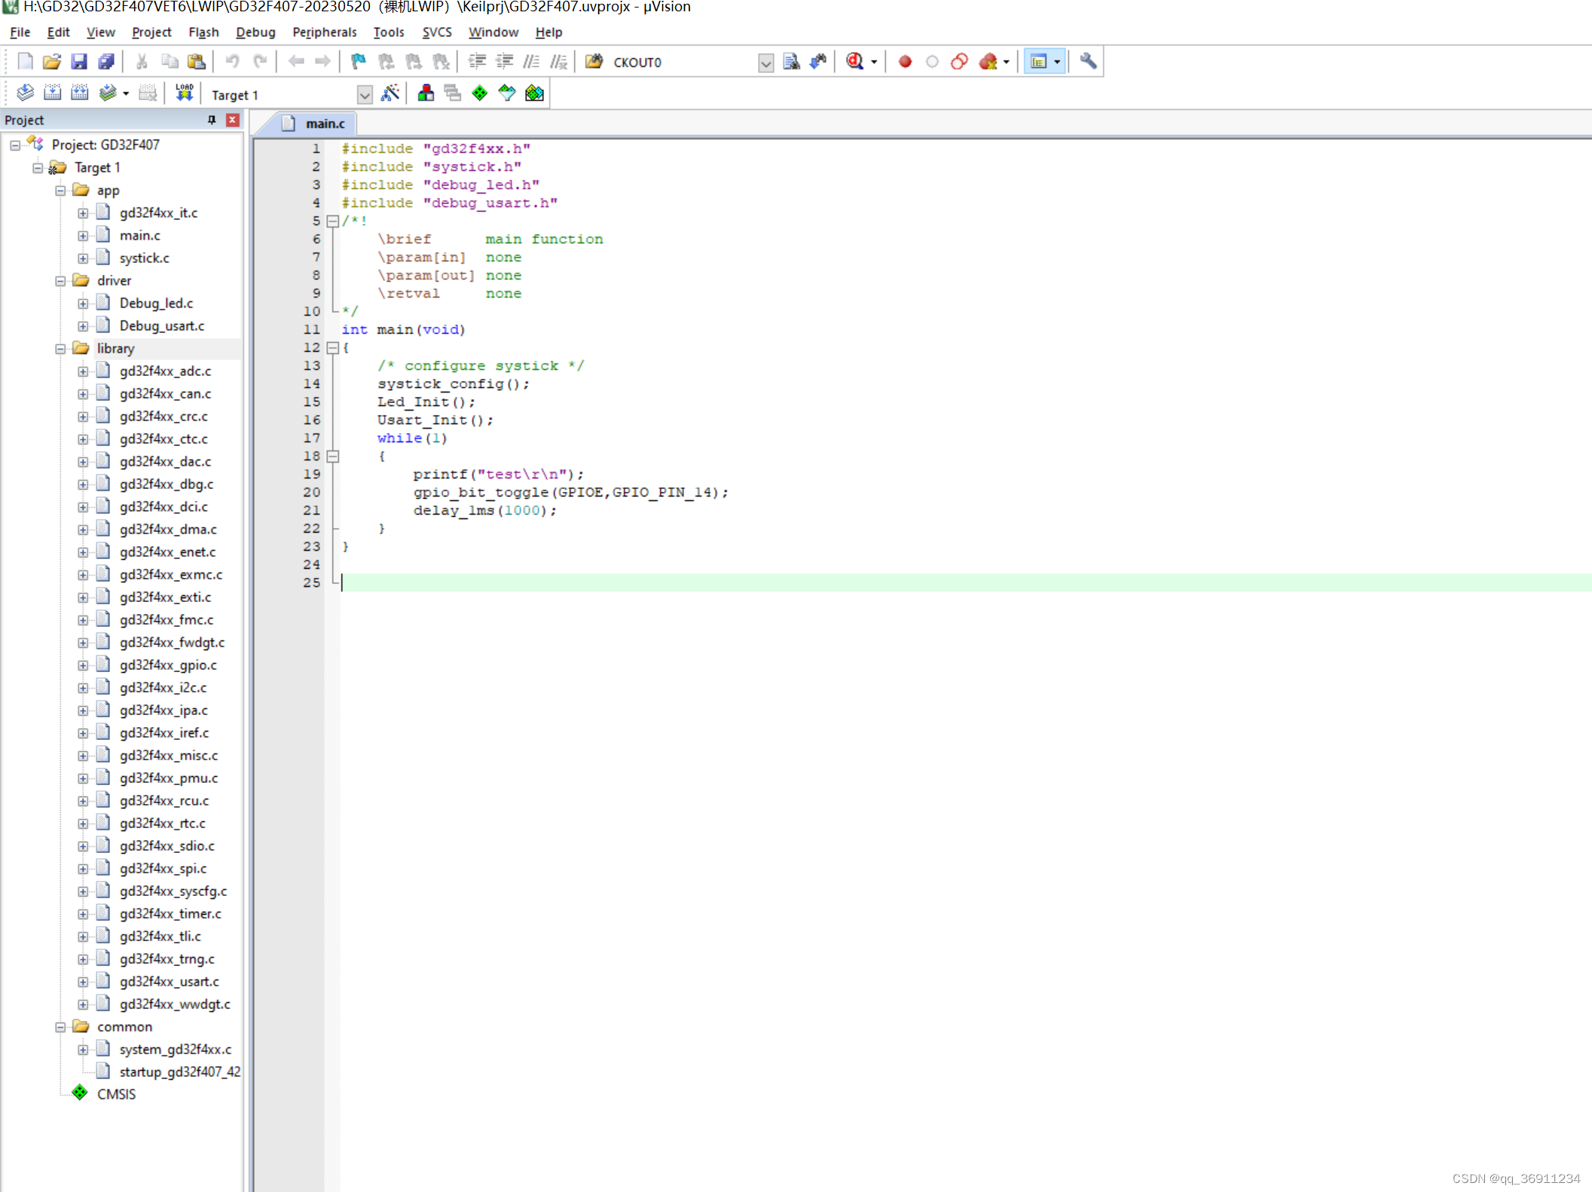The image size is (1592, 1192).
Task: Open the Debug menu
Action: pyautogui.click(x=255, y=32)
